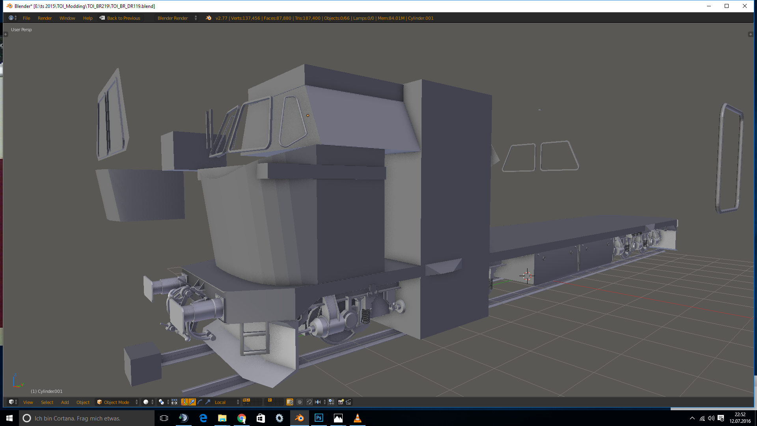Select the rotate manipulator arc
Screen dimensions: 757x426
[200, 402]
